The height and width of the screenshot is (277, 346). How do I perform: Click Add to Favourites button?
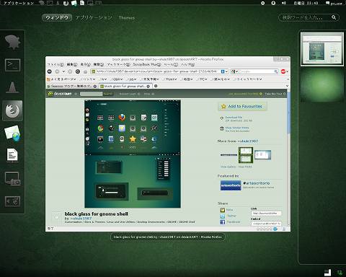click(x=242, y=106)
